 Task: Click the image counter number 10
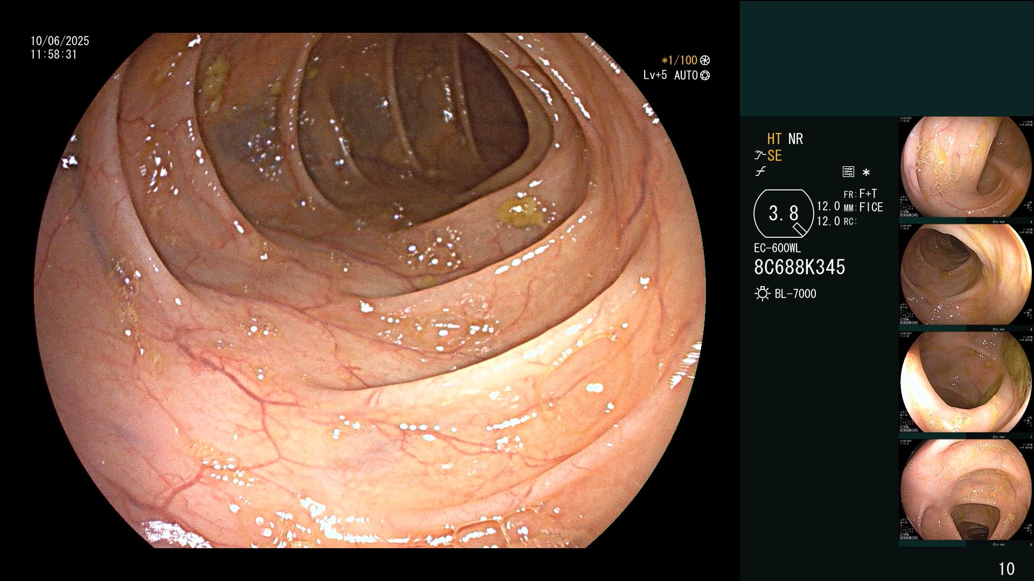1007,569
